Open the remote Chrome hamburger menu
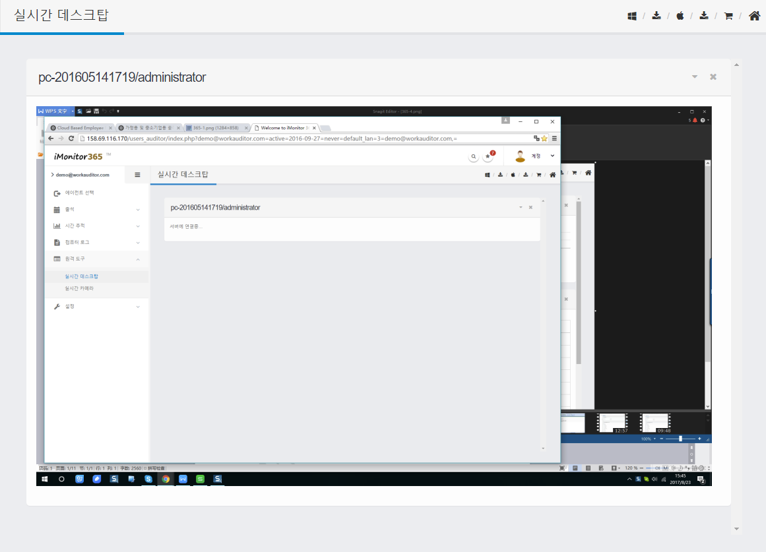The height and width of the screenshot is (552, 766). [x=554, y=138]
